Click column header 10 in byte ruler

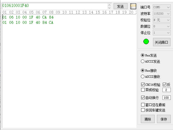coord(65,12)
